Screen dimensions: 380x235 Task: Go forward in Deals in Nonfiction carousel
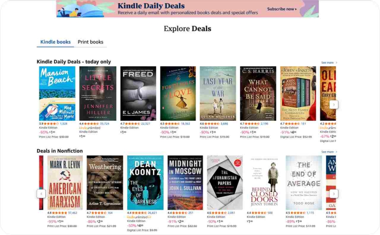click(x=334, y=194)
